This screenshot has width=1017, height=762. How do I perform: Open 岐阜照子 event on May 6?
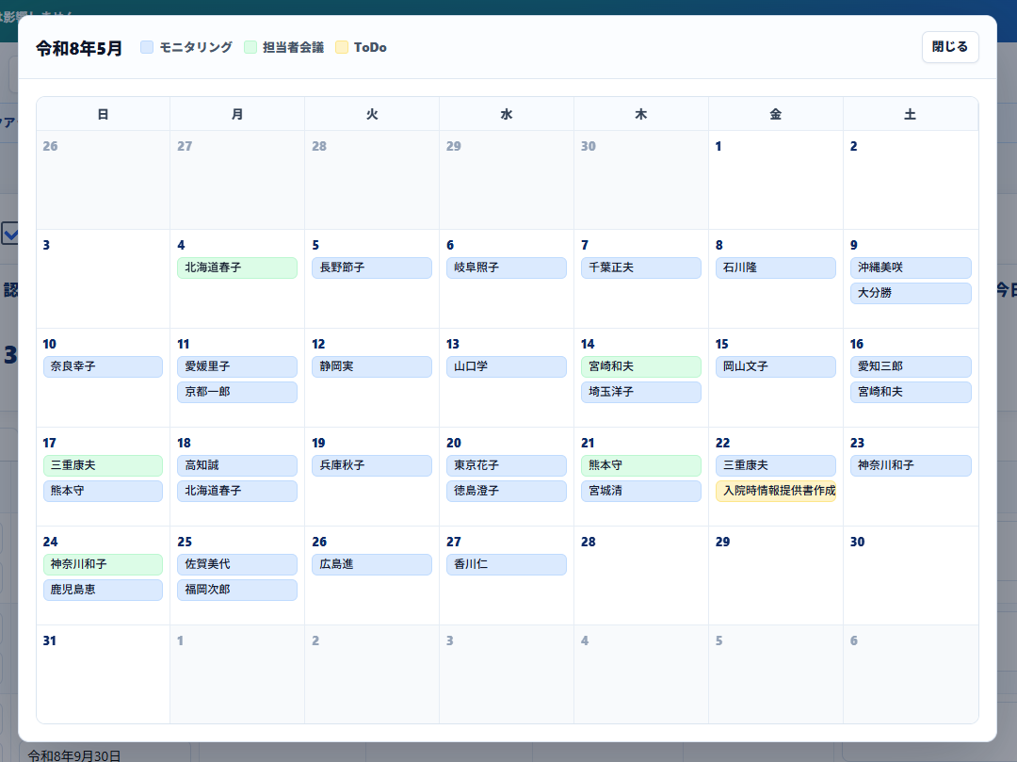(507, 268)
